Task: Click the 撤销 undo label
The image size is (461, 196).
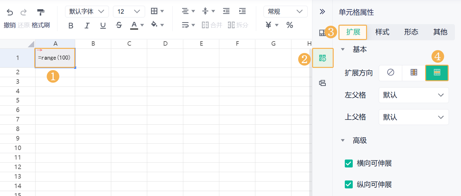Action: point(10,25)
